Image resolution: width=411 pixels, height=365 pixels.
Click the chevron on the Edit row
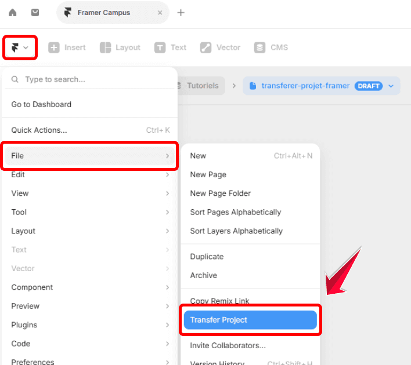tap(168, 174)
